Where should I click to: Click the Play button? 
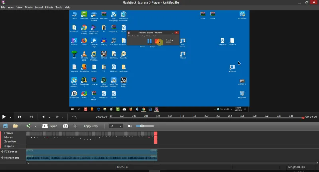click(x=4, y=117)
